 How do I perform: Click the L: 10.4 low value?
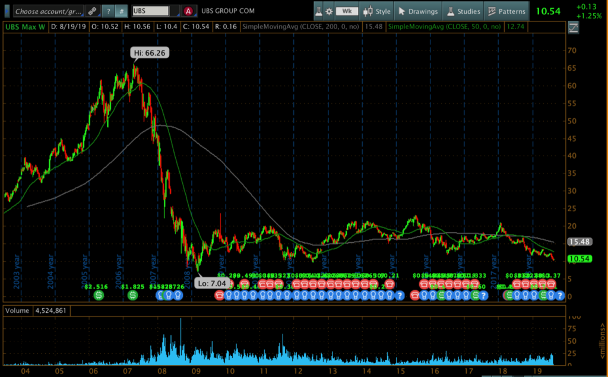167,27
